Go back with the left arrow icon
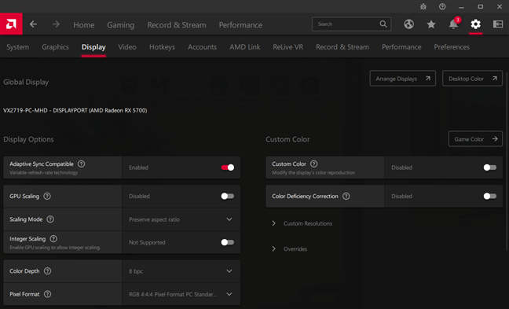This screenshot has width=509, height=309. pos(34,24)
